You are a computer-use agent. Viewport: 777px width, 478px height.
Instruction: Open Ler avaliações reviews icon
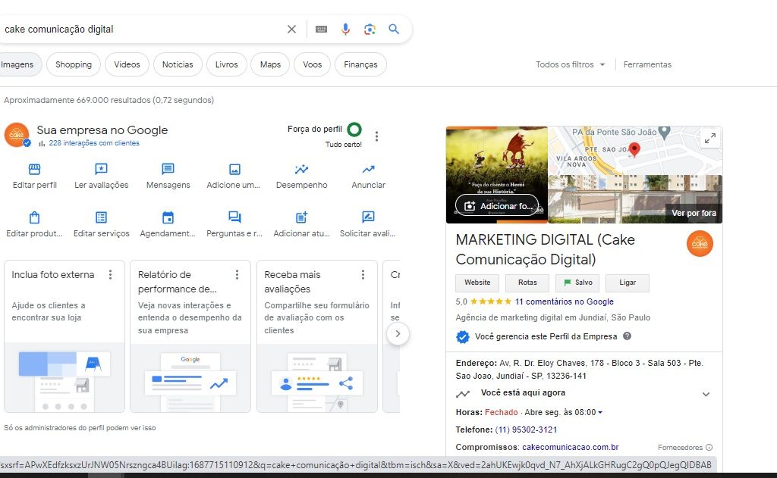pos(101,170)
